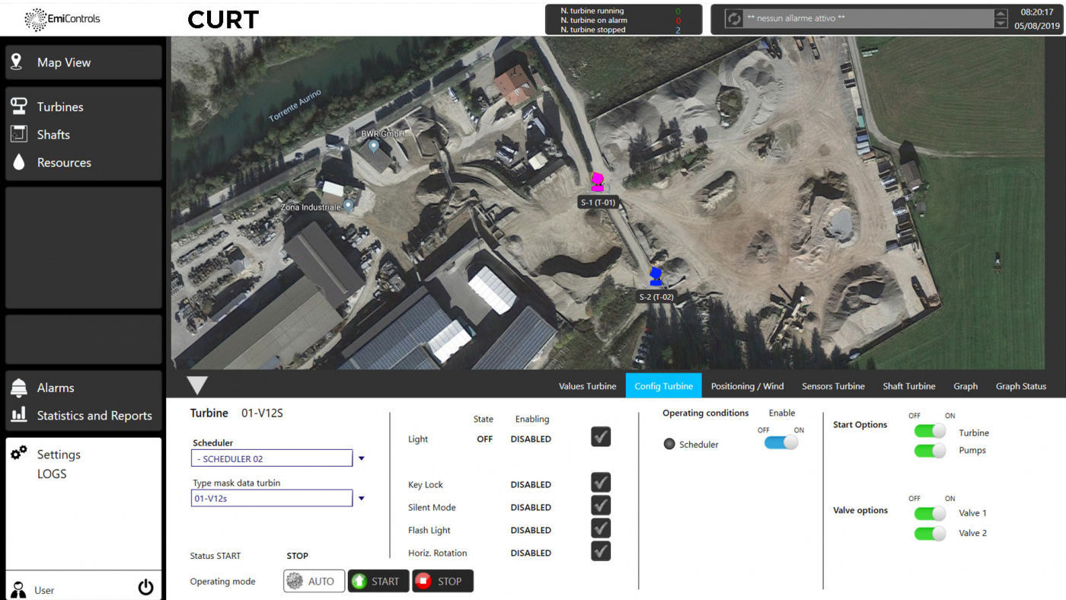Click the power icon next to User
This screenshot has height=600, width=1066.
145,587
